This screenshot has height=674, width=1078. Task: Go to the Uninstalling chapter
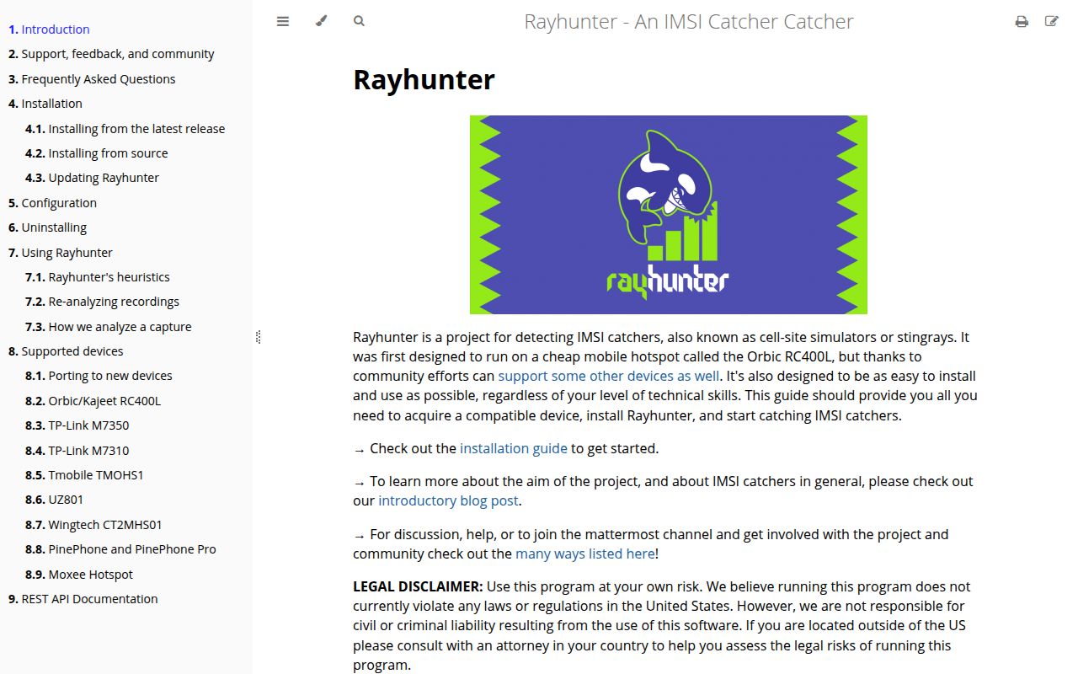(47, 227)
